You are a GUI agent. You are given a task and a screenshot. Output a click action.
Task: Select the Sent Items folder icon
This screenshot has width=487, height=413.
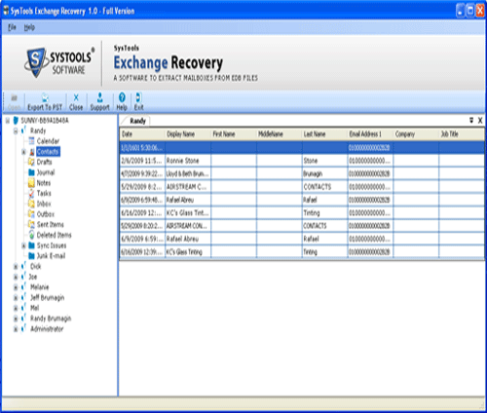[31, 224]
